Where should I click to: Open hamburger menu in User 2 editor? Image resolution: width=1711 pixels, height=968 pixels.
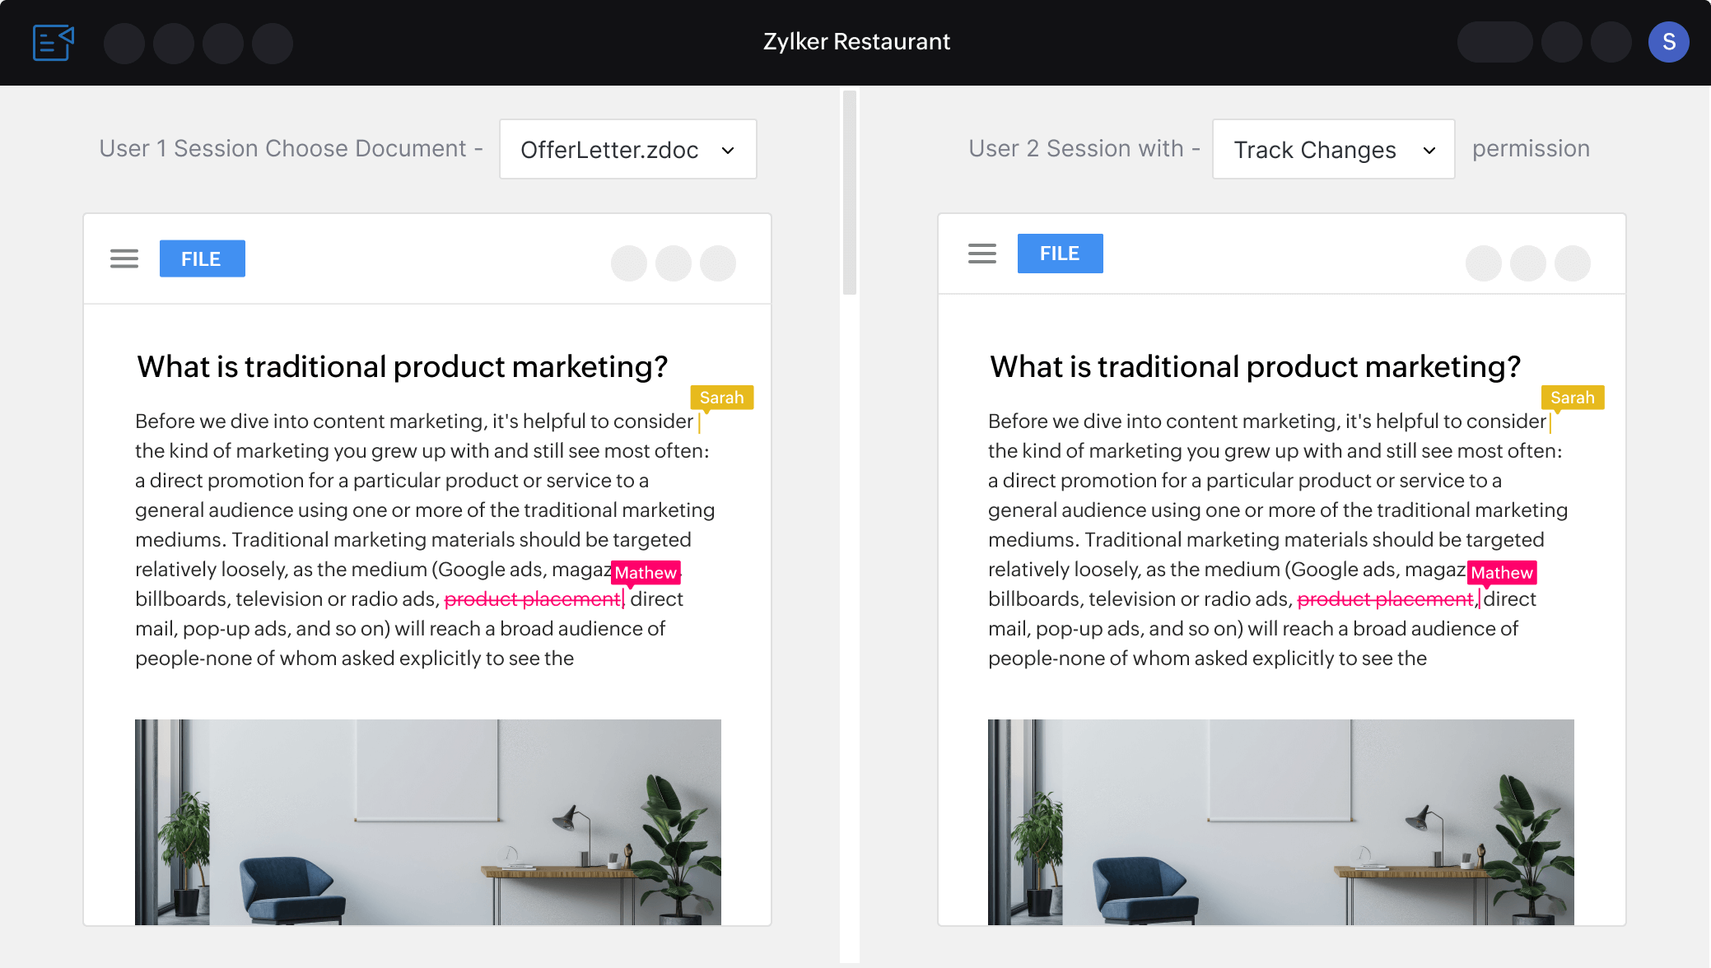pos(981,254)
